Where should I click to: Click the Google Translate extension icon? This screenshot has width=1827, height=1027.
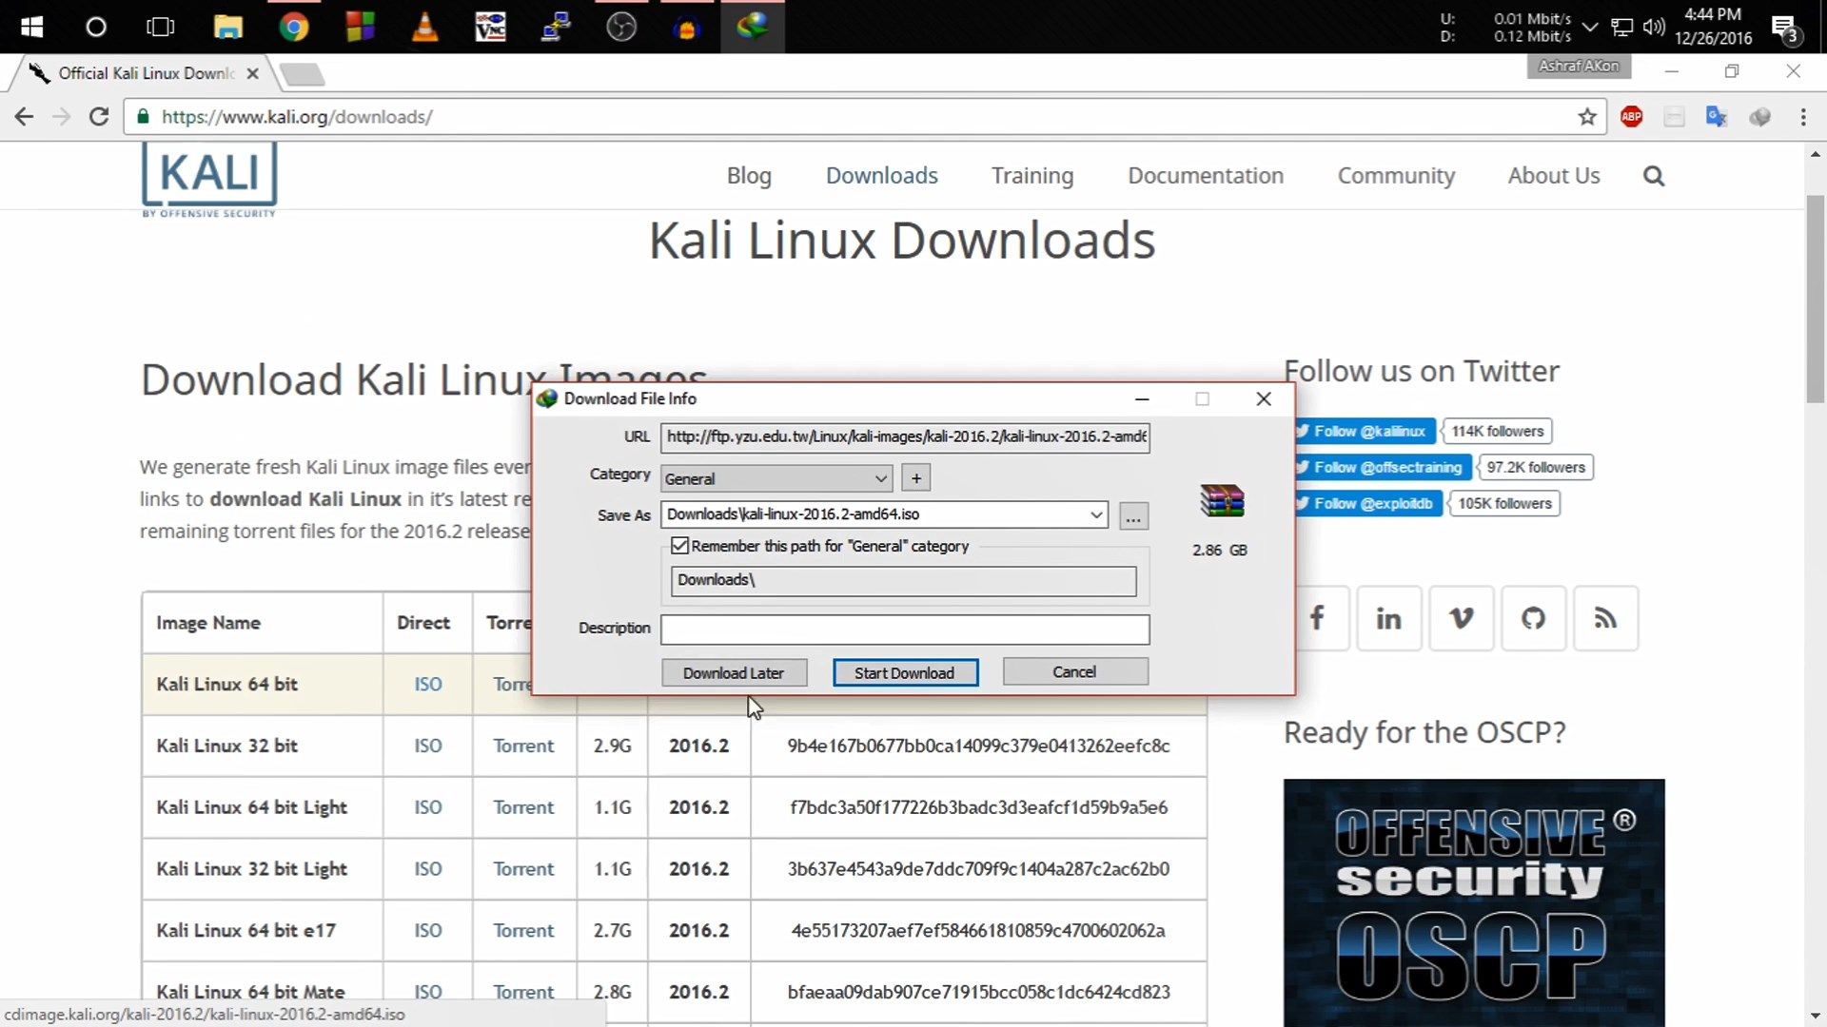pyautogui.click(x=1717, y=116)
